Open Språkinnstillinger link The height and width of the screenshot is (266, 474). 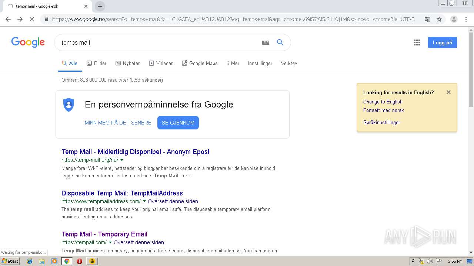(x=382, y=122)
